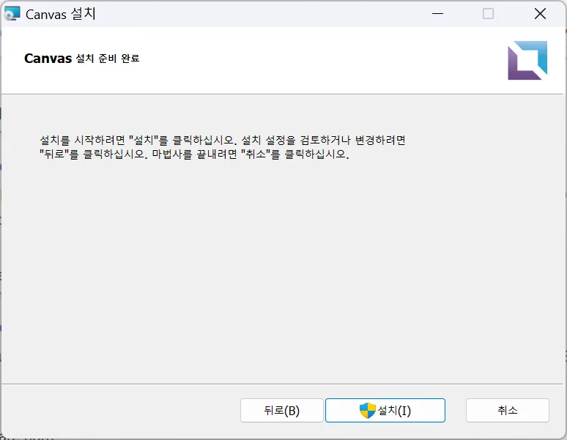
Task: Click the bold "Canvas" word in the header
Action: coord(47,59)
